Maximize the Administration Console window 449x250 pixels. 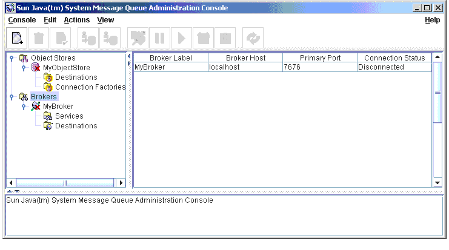427,8
